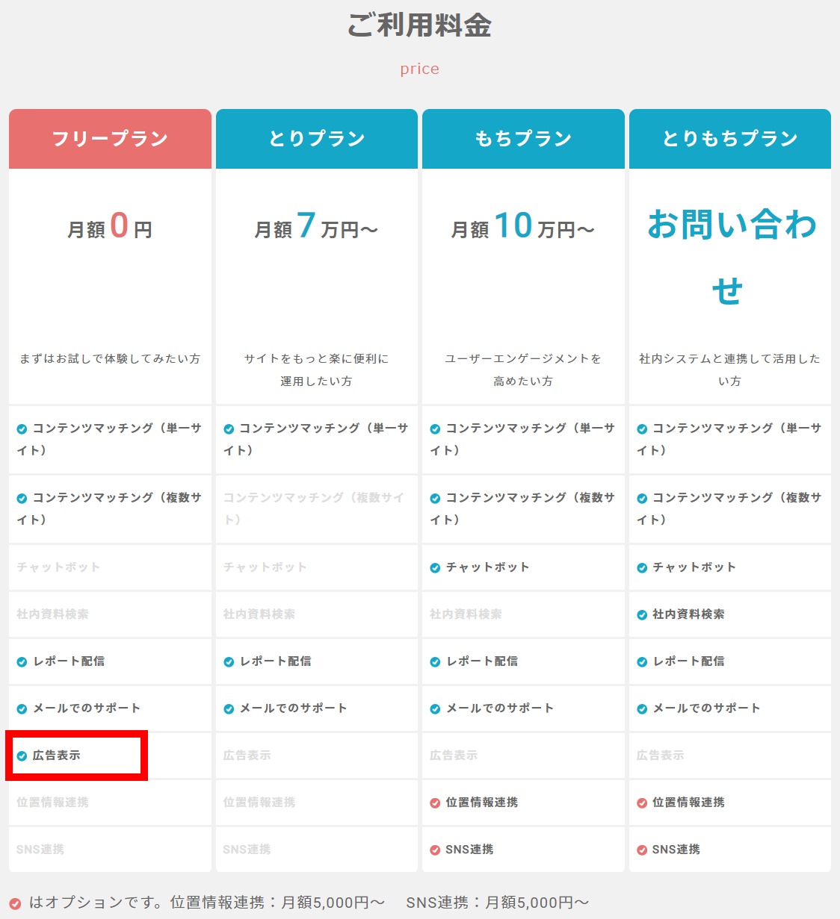Viewport: 840px width, 919px height.
Task: Click the ご利用料金 page heading
Action: (419, 25)
